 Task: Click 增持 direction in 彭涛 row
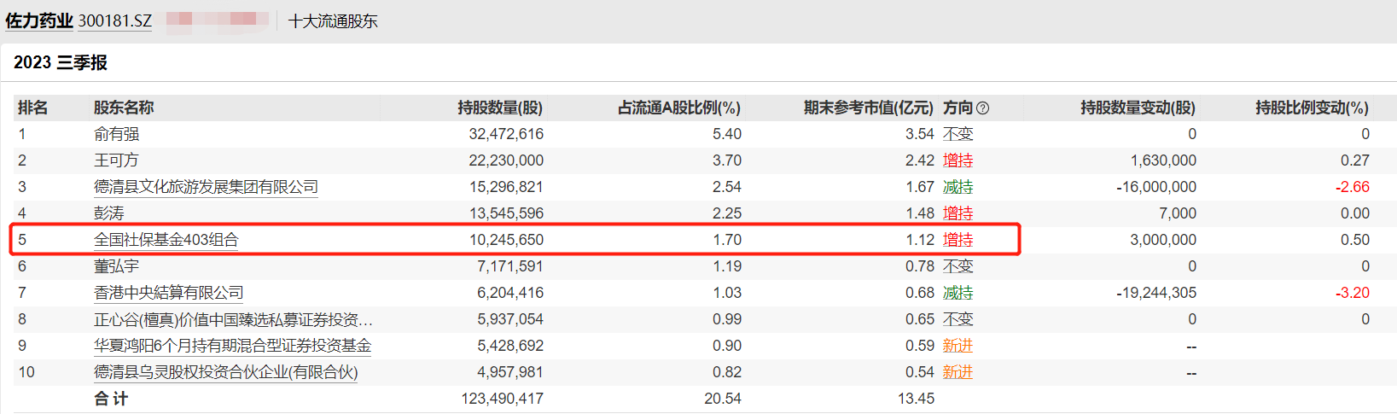point(958,213)
